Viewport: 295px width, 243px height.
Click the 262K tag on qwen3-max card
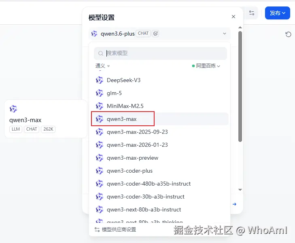point(48,129)
